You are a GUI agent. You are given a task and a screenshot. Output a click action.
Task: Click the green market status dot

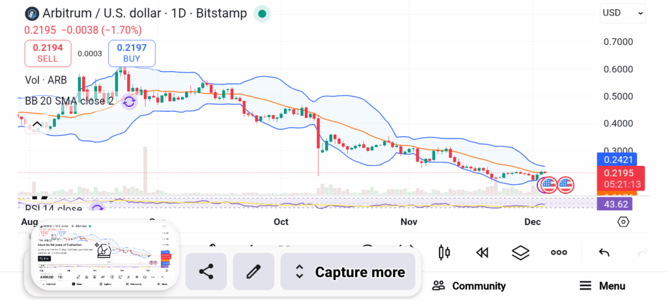click(x=262, y=13)
